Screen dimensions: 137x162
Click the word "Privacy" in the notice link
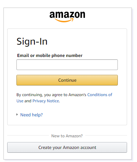39,101
